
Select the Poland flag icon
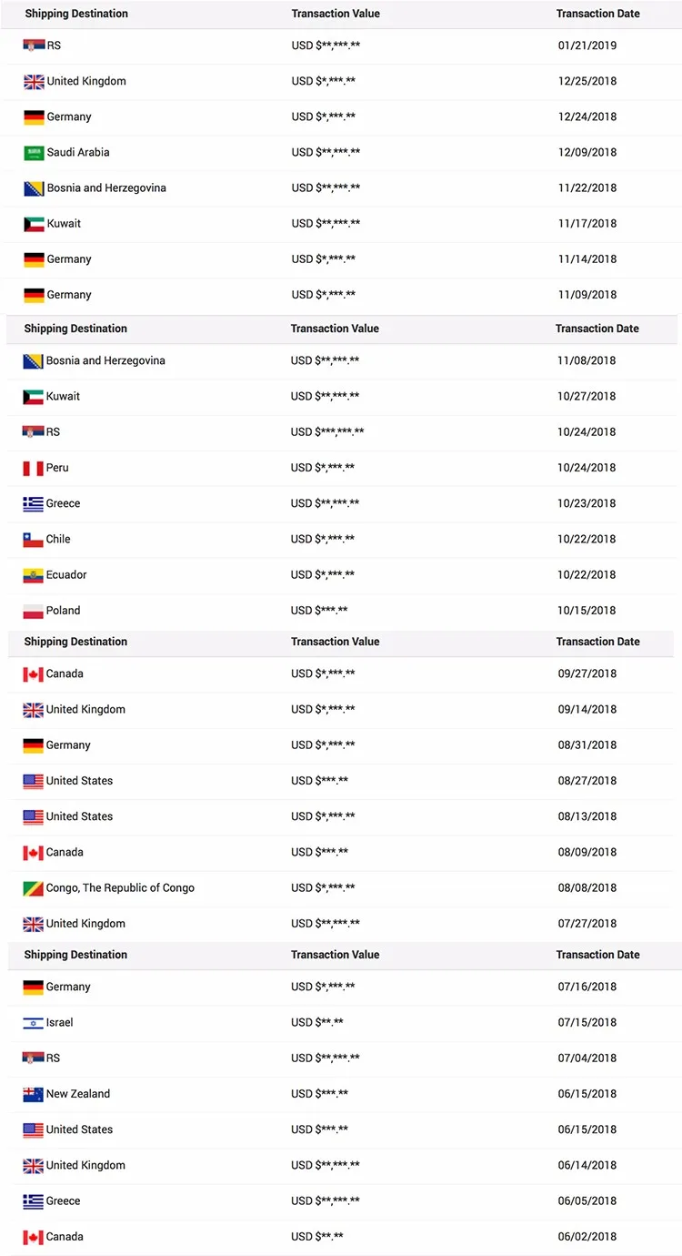pyautogui.click(x=33, y=611)
